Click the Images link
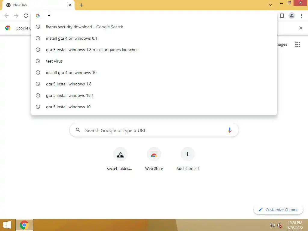Screen dimensions: 308x231 [282, 45]
